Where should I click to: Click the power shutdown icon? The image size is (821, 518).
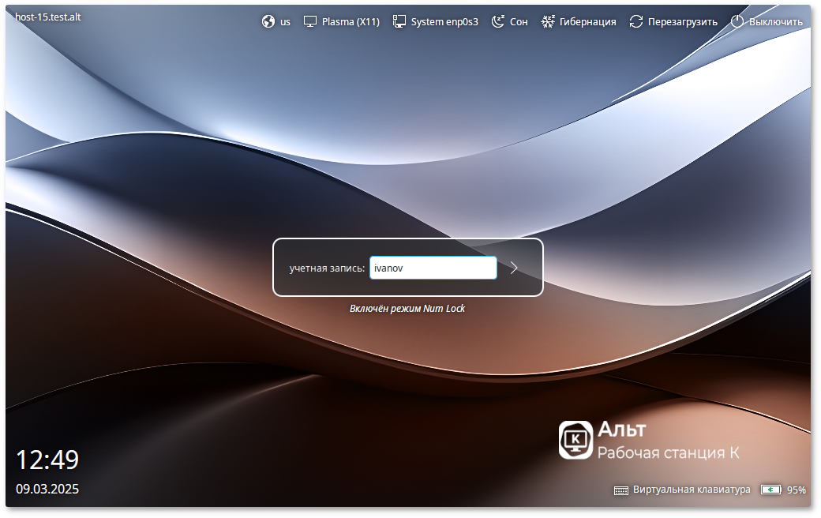pos(737,22)
